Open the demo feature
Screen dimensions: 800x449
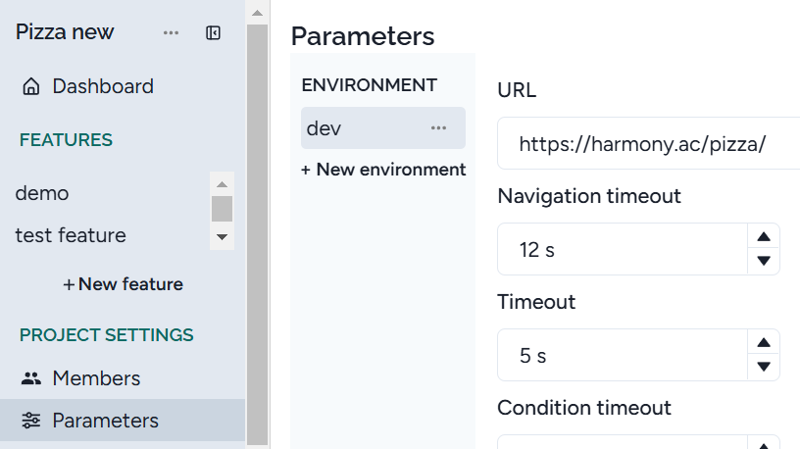[x=42, y=193]
